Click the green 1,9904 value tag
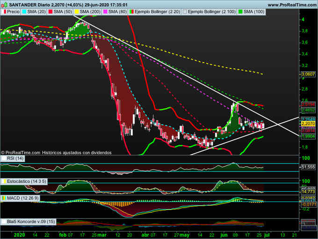The width and height of the screenshot is (318, 239). coord(308,136)
